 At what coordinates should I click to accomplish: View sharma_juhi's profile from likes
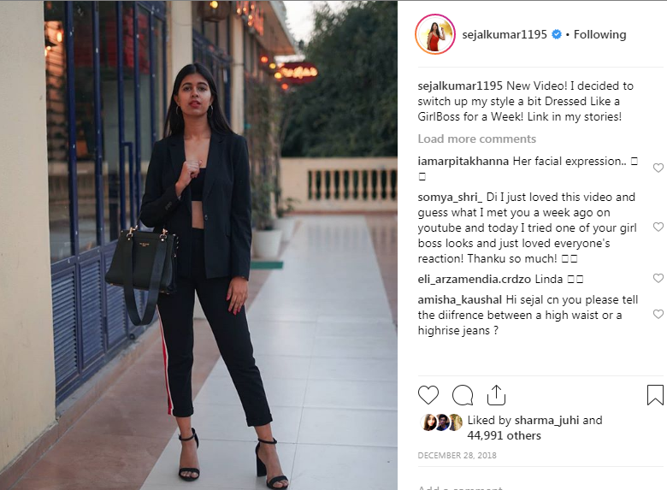546,420
